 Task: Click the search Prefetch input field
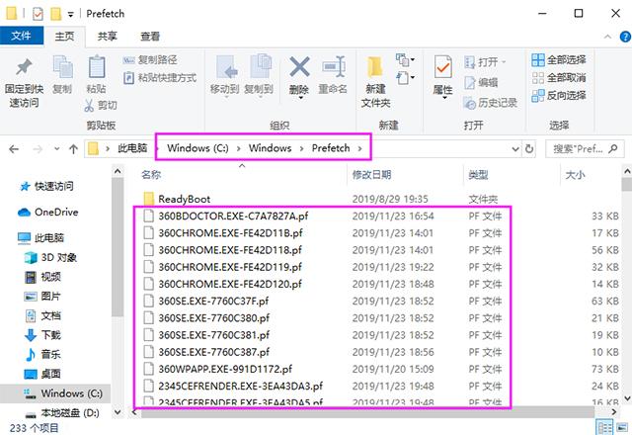coord(585,149)
